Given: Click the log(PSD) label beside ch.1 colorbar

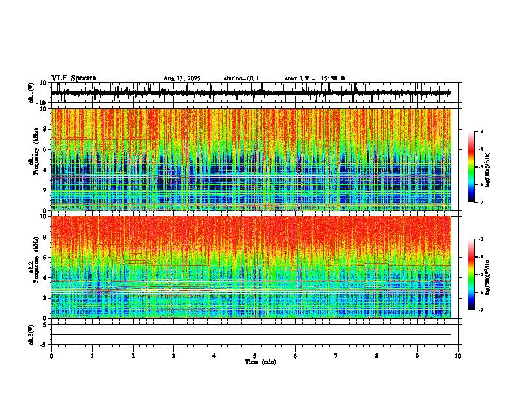Looking at the screenshot, I should click(x=488, y=170).
